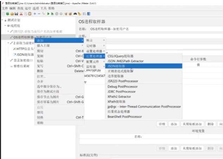
Task: Select Debug PostProcessor option
Action: (144, 87)
